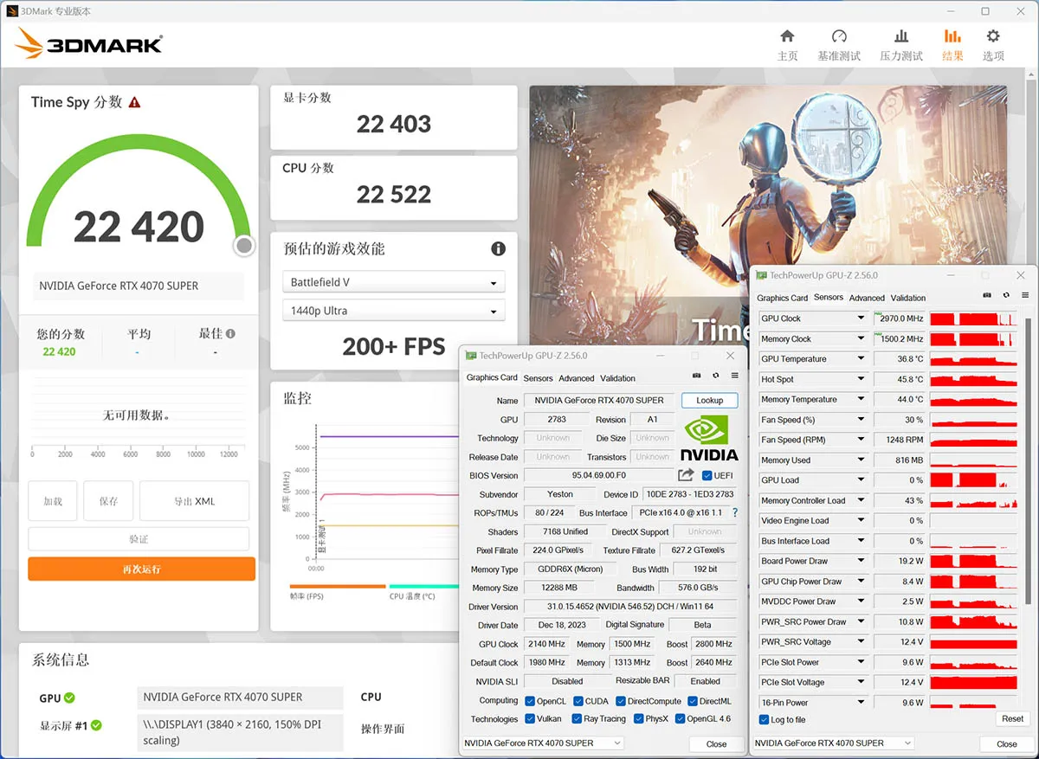Click the Lookup button
The image size is (1039, 759).
point(709,401)
